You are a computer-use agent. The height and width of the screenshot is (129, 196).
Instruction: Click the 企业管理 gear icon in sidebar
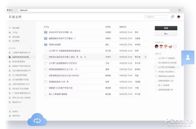pos(10,41)
